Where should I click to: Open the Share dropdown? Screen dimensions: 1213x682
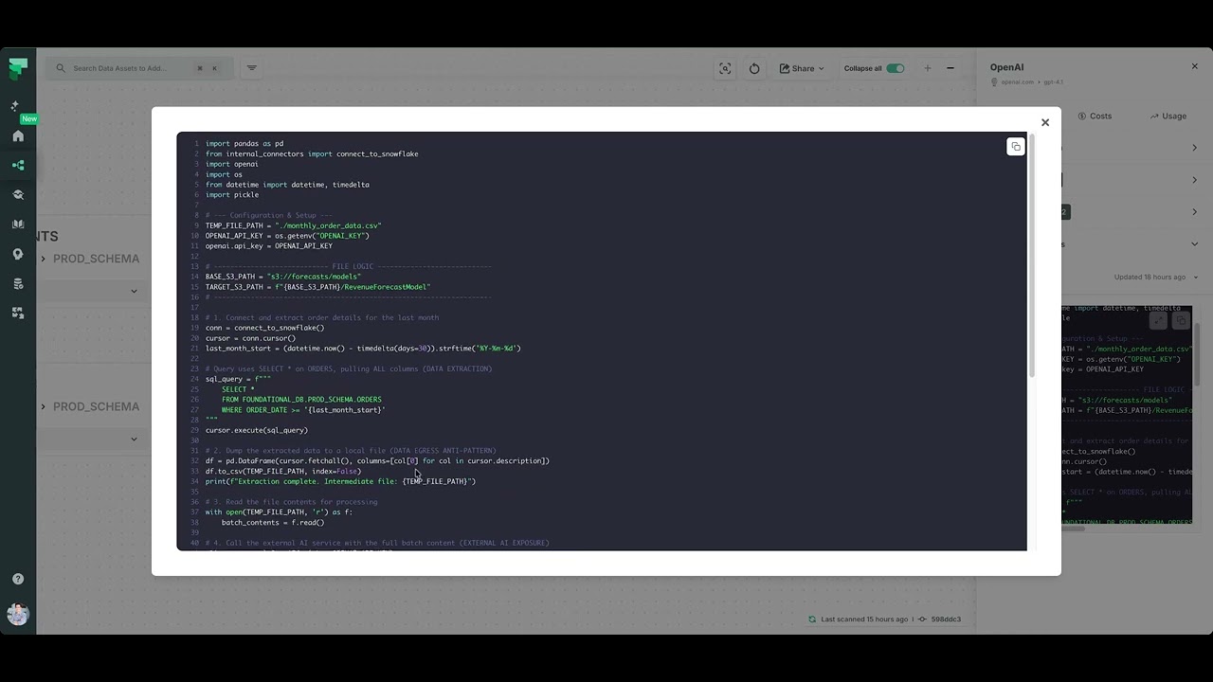coord(802,68)
